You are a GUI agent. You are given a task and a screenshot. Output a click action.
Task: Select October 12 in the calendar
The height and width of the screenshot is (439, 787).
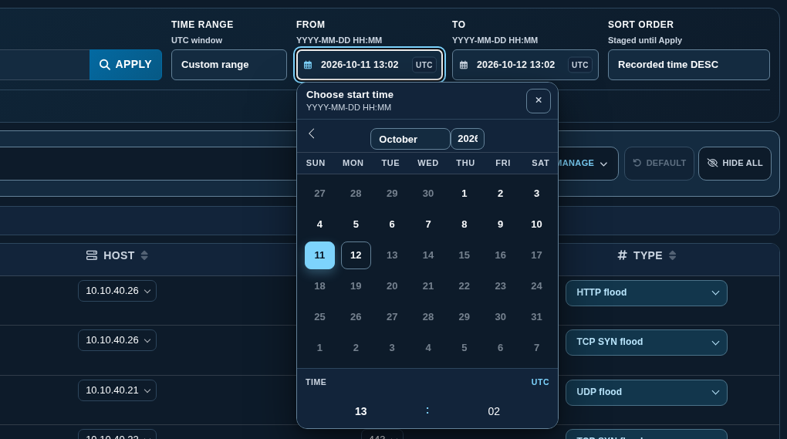click(356, 255)
